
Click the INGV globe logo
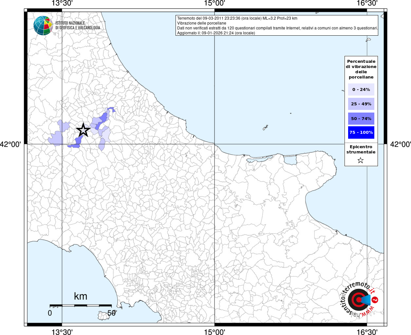click(x=43, y=26)
